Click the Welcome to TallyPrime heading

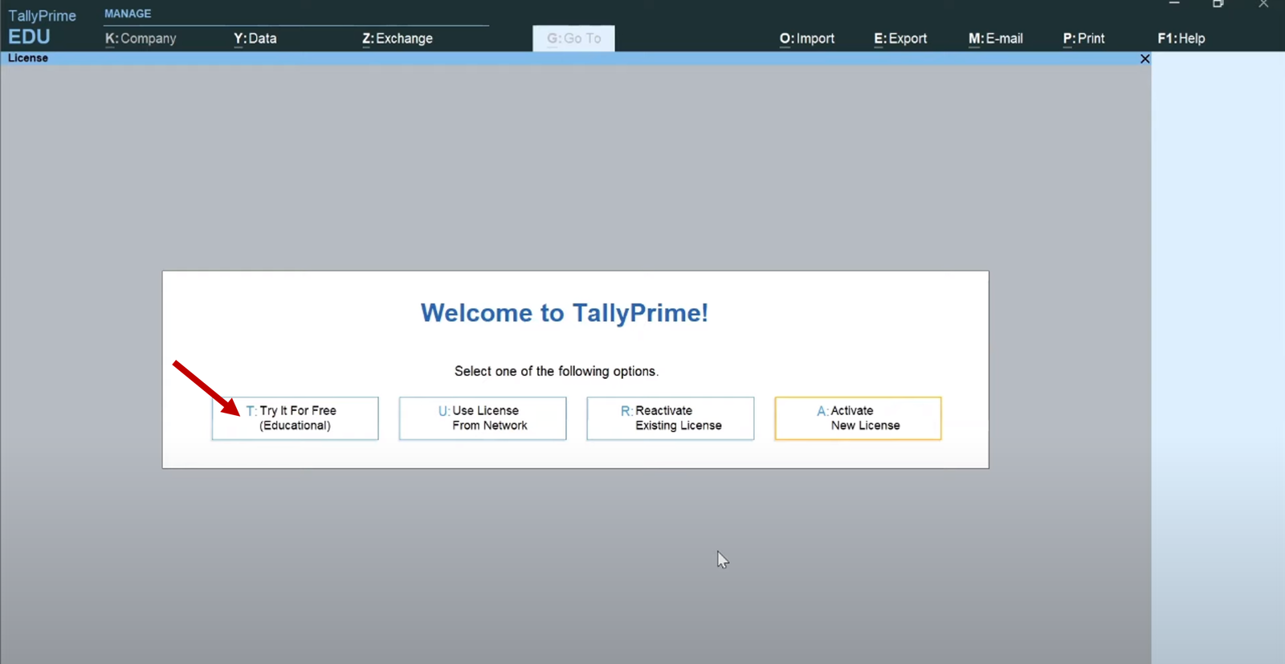[x=565, y=312]
